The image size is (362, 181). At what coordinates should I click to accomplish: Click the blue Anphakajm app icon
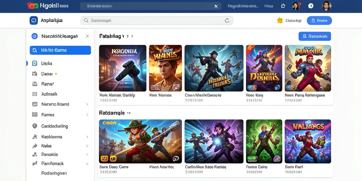click(34, 20)
